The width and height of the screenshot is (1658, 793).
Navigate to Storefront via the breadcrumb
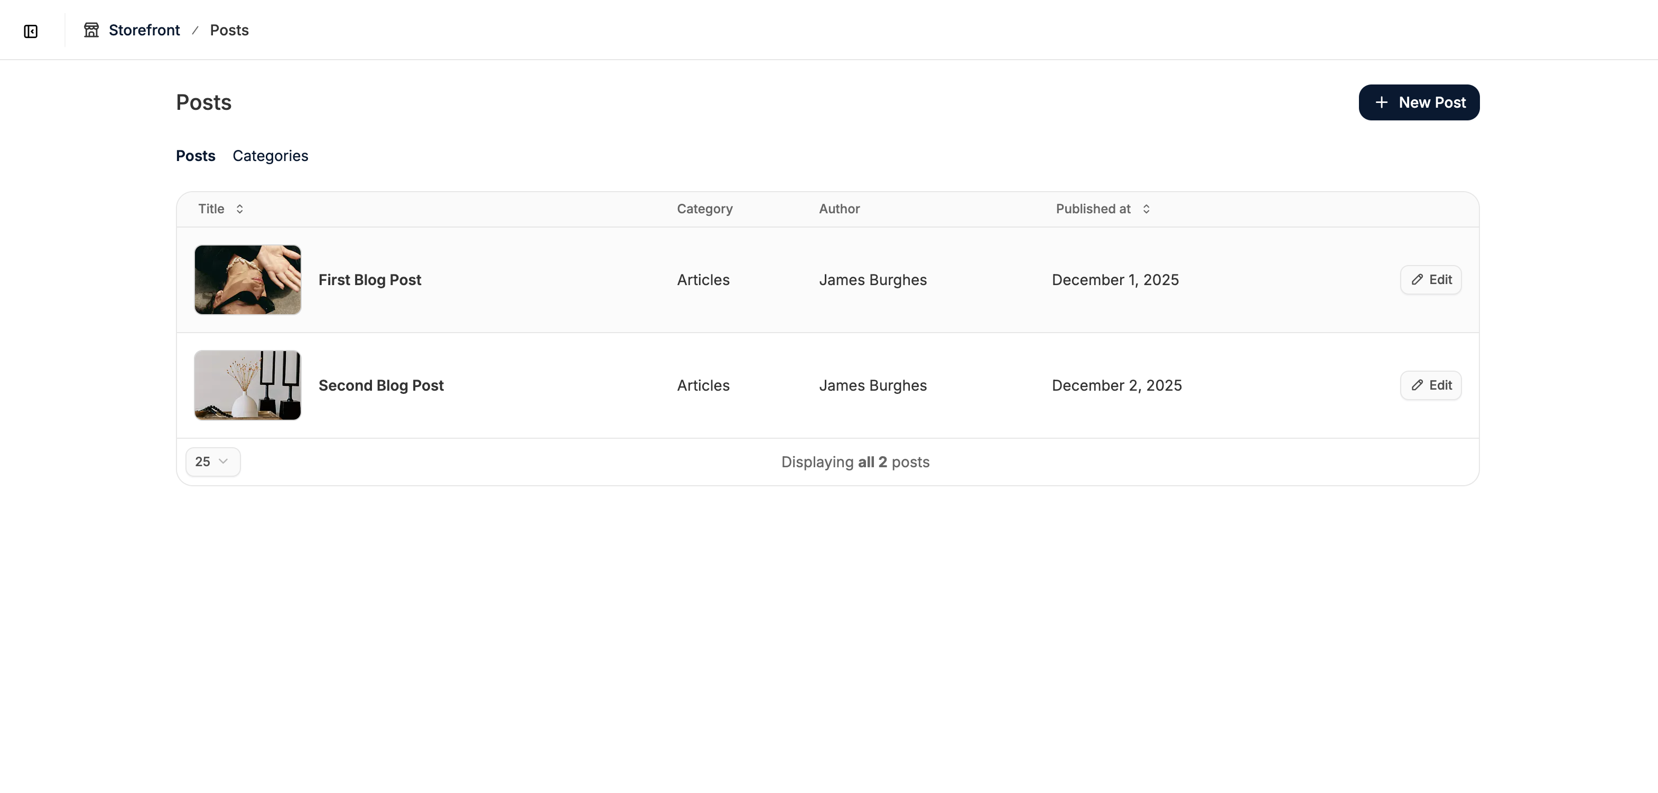point(144,30)
